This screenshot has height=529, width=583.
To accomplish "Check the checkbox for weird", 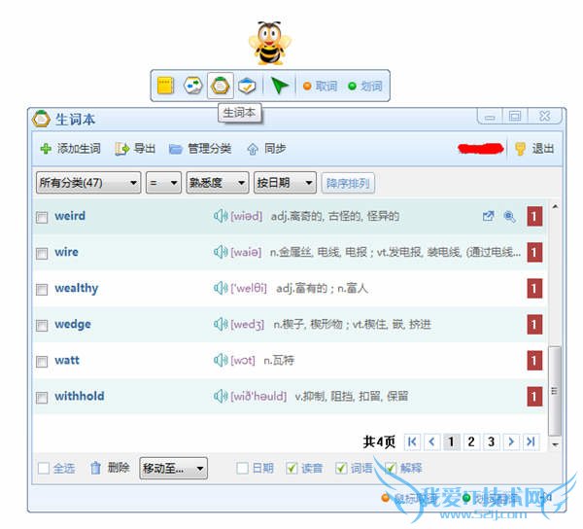I will click(x=42, y=217).
